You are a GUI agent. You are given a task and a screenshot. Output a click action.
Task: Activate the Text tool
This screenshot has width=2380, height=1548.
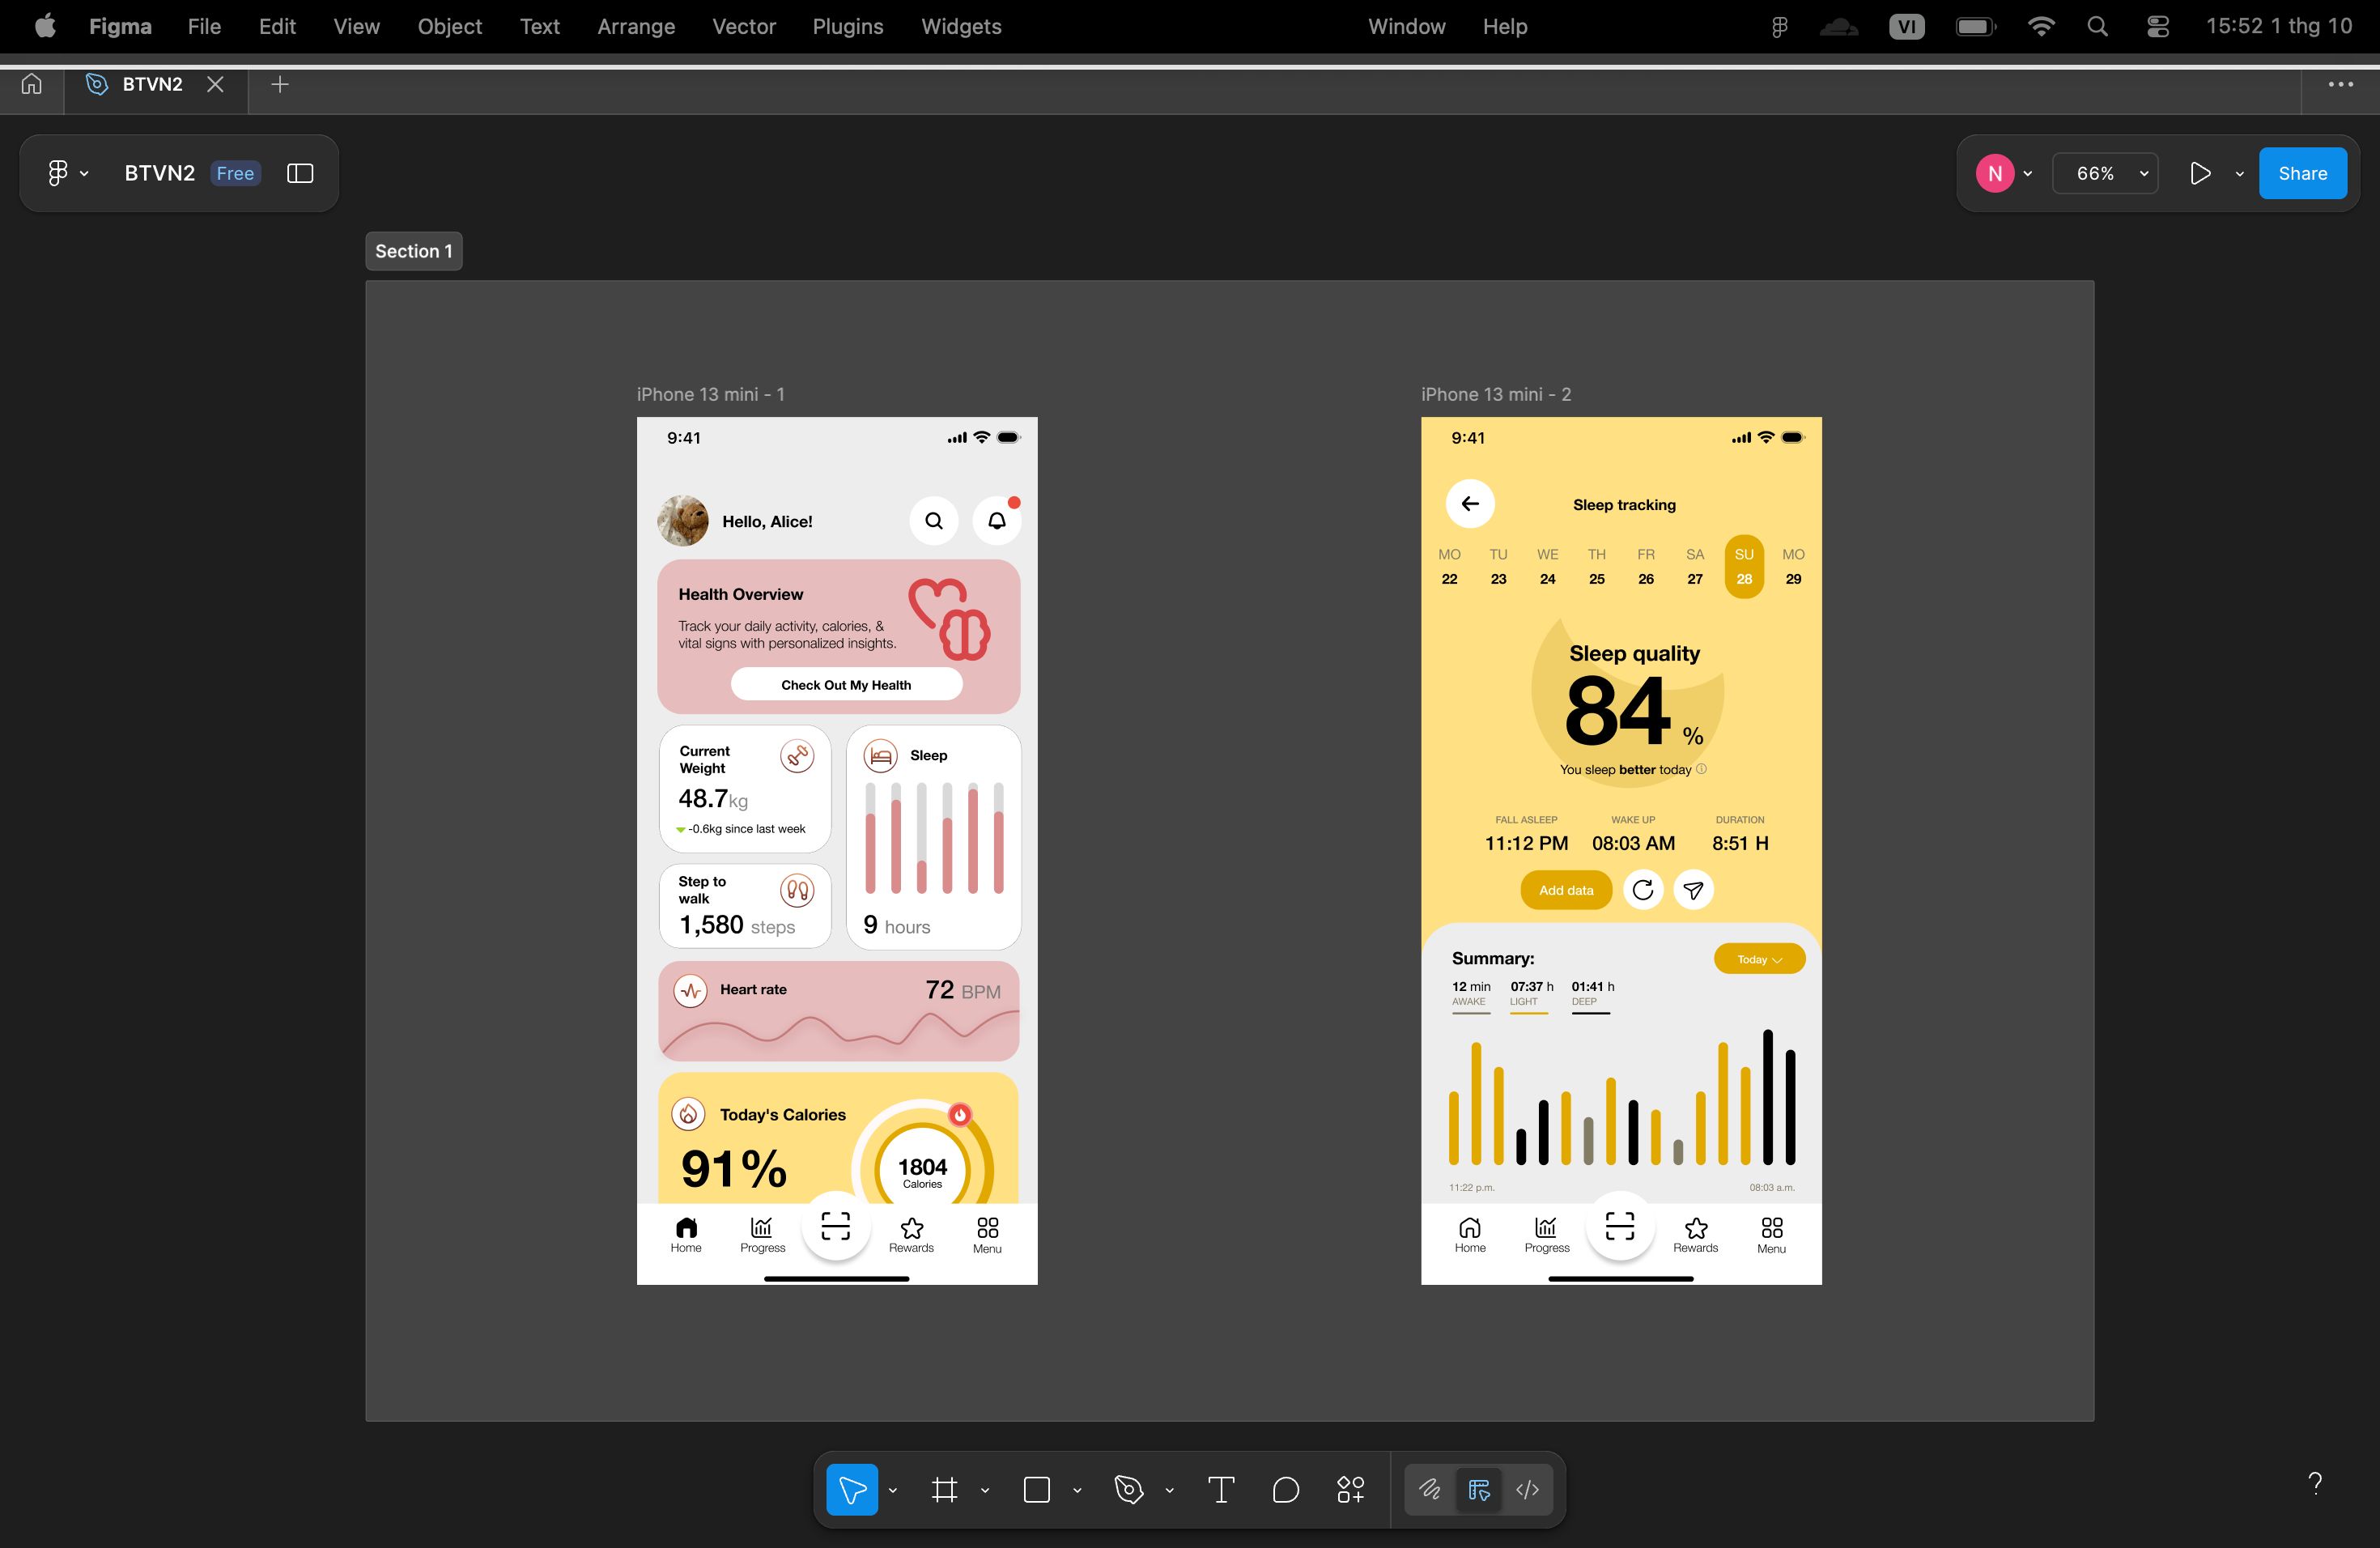point(1221,1489)
